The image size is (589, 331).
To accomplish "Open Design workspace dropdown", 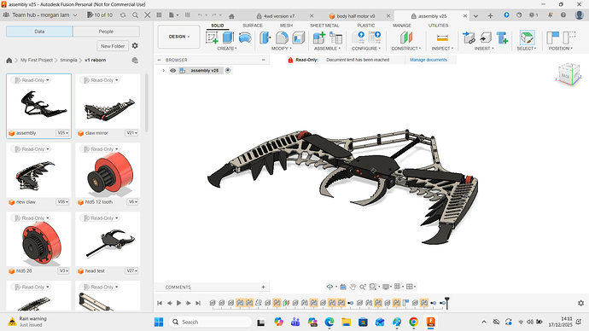I will [178, 37].
